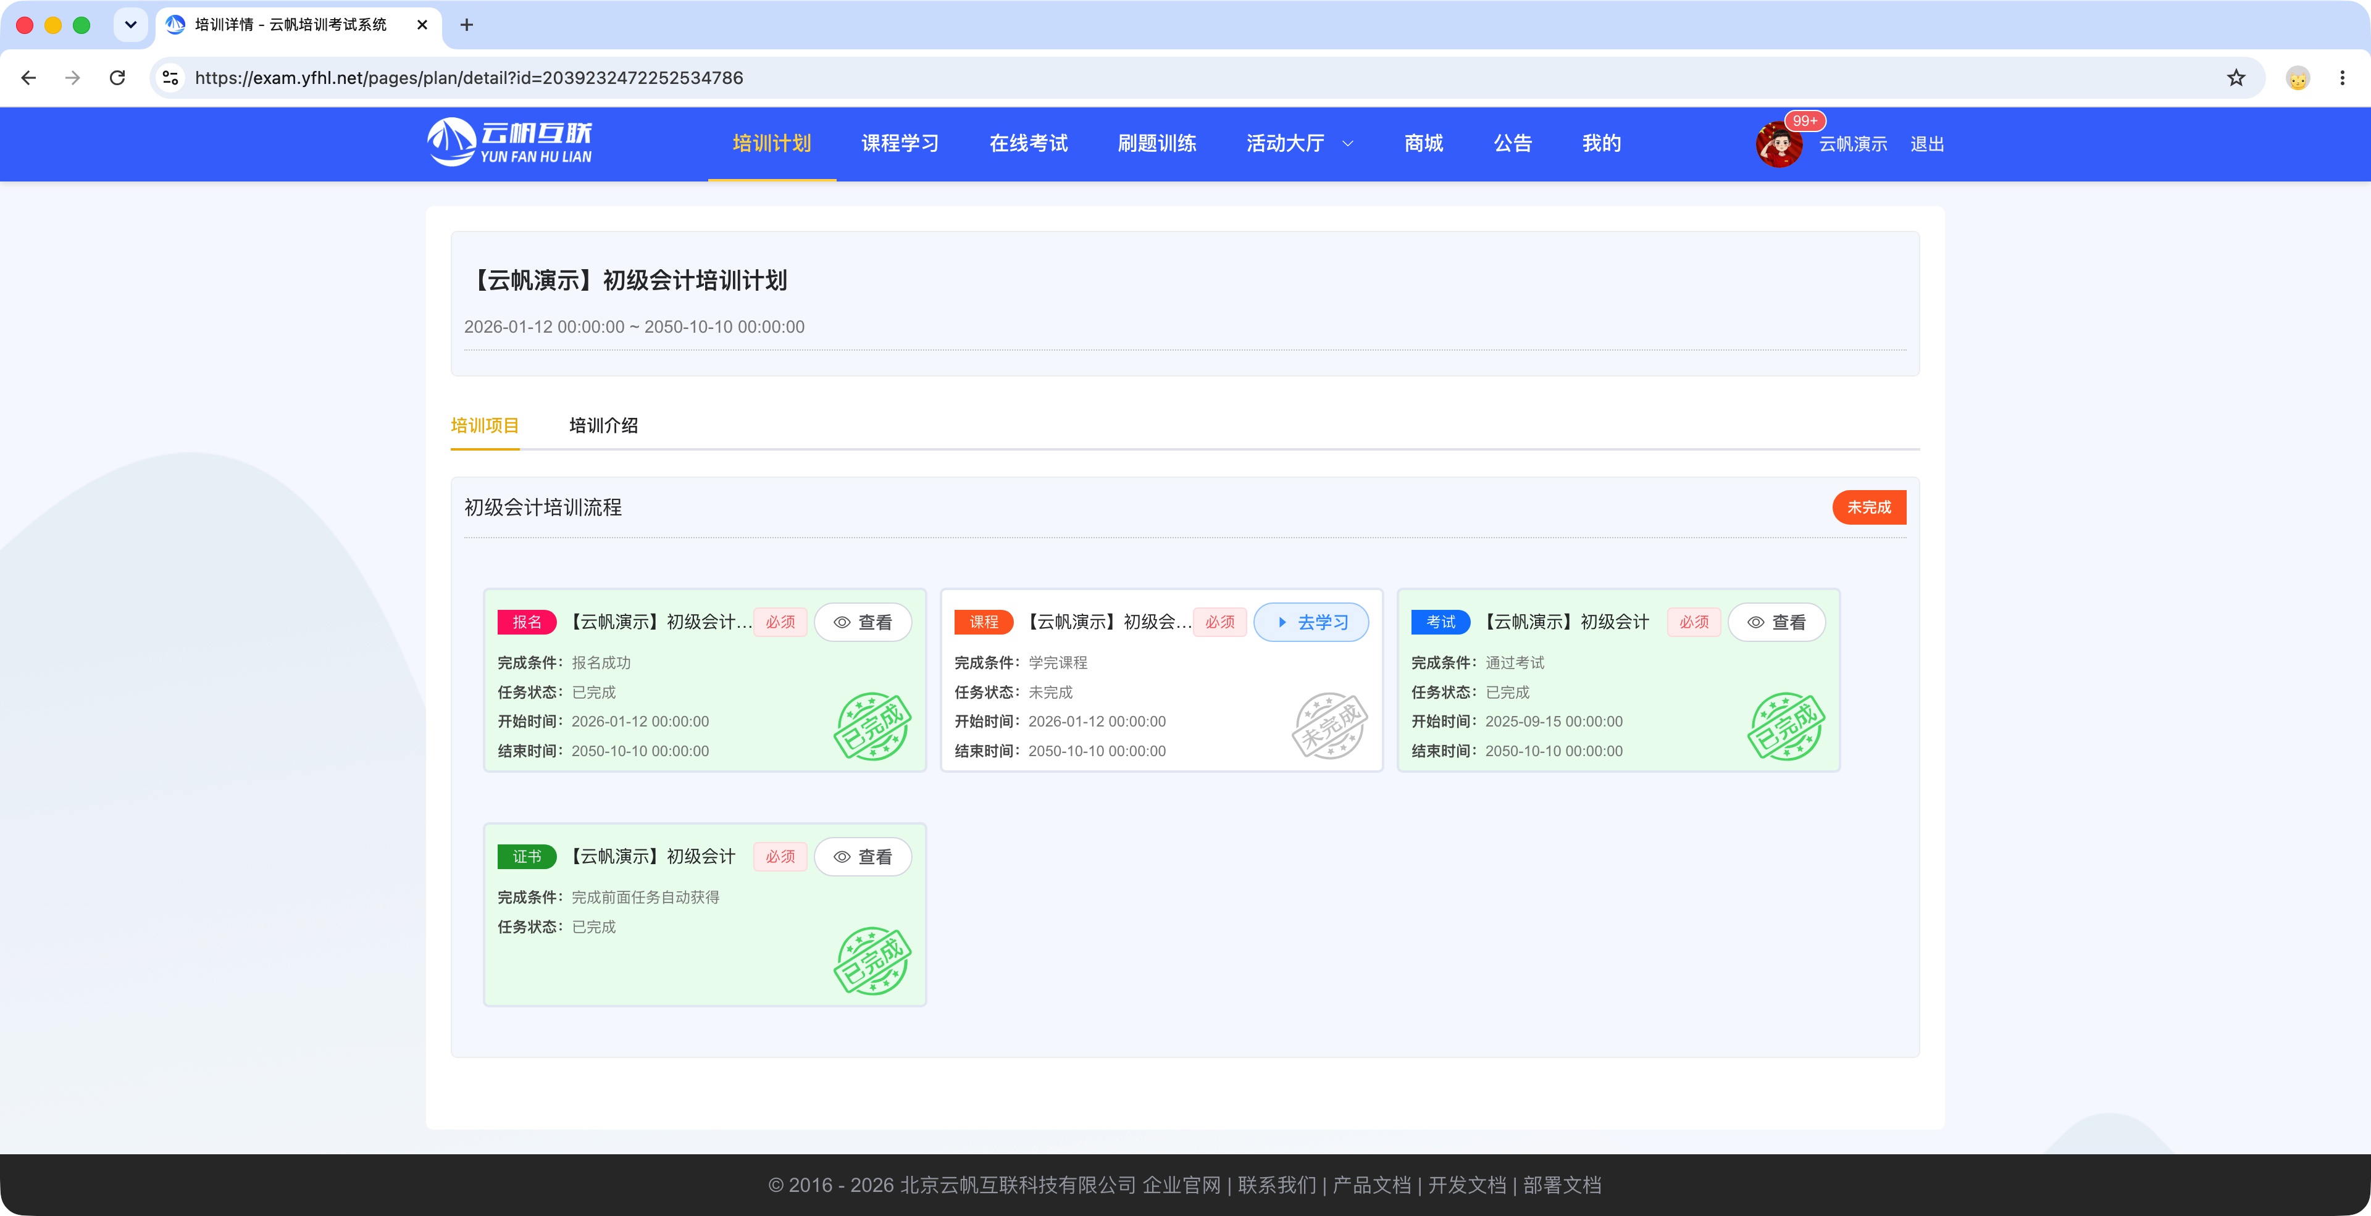The height and width of the screenshot is (1216, 2371).
Task: Open 部署文档 footer link
Action: [1562, 1186]
